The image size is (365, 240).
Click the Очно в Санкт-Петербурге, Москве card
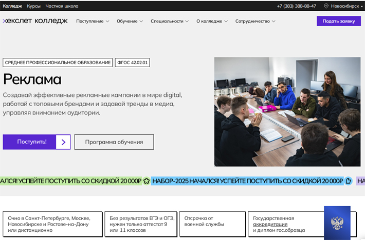coord(52,224)
